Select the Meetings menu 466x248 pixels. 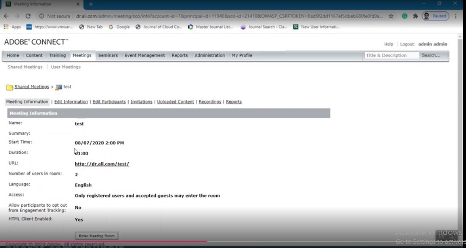click(x=82, y=55)
